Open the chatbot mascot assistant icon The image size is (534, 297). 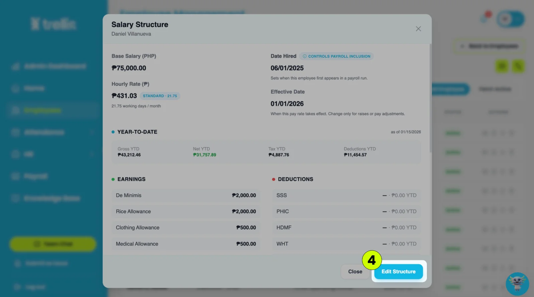517,284
